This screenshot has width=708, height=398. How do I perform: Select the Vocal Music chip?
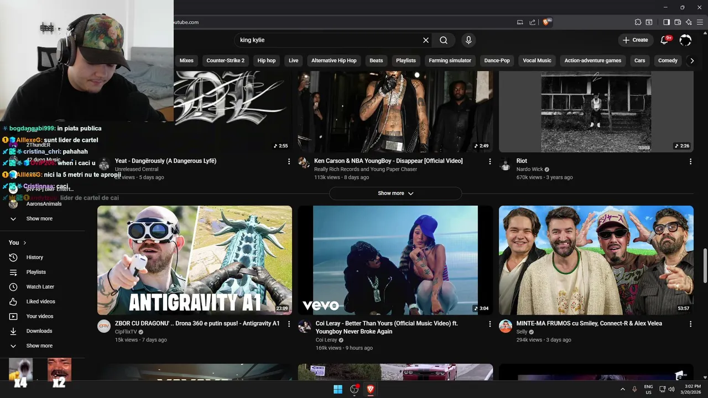(537, 61)
